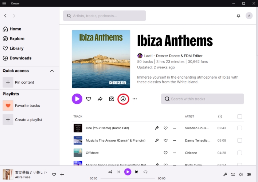The width and height of the screenshot is (258, 182).
Task: Click the 02:43 duration of One (Your Name)
Action: [x=222, y=128]
